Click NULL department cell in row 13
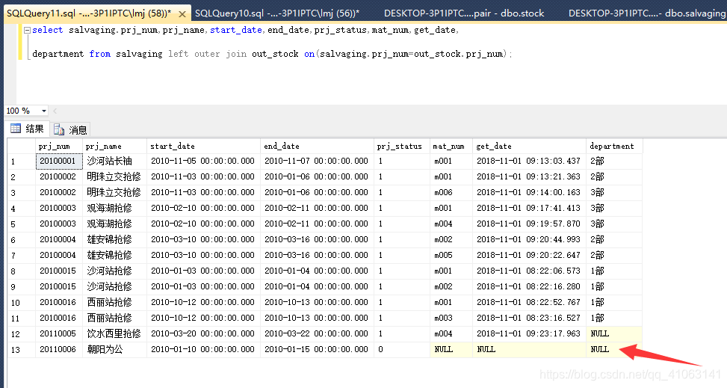Viewport: 727px width, 388px height. [614, 349]
